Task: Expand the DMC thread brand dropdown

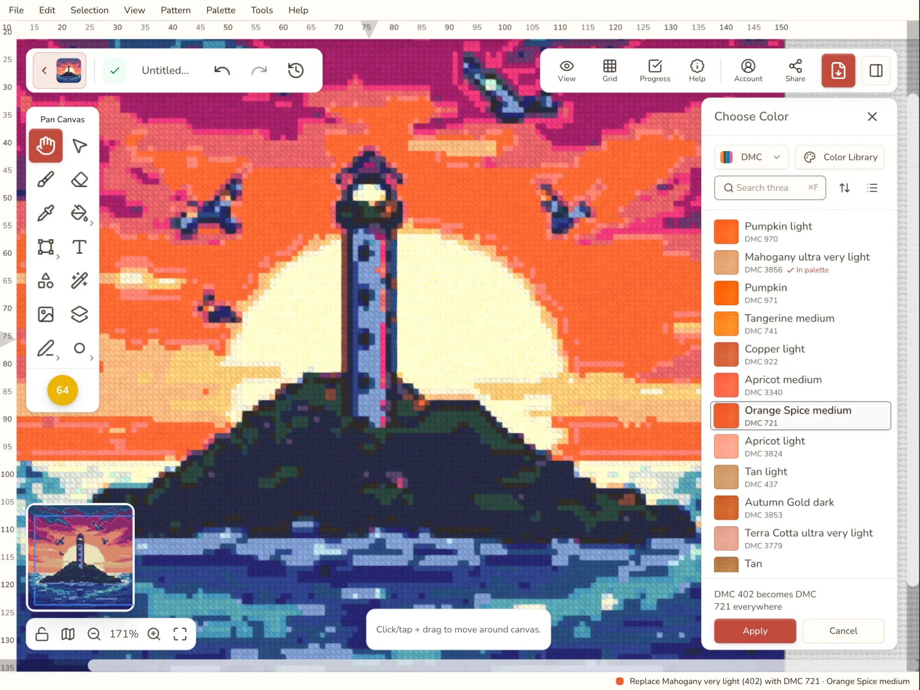Action: click(751, 157)
